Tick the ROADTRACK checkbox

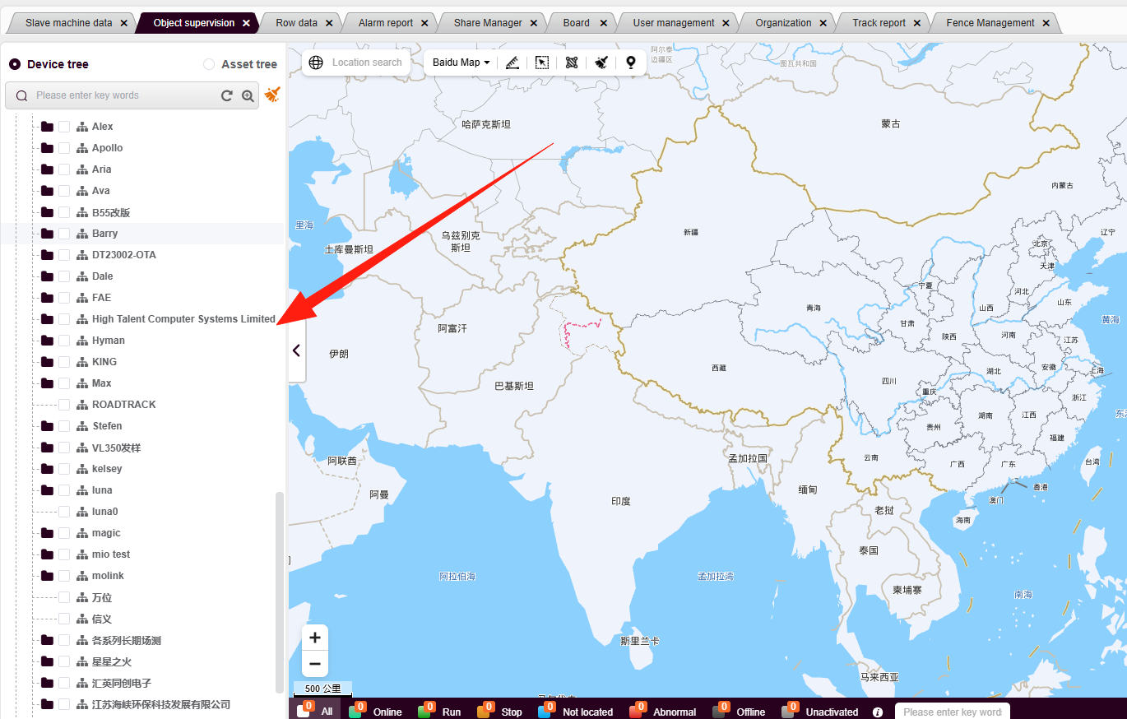pos(64,405)
